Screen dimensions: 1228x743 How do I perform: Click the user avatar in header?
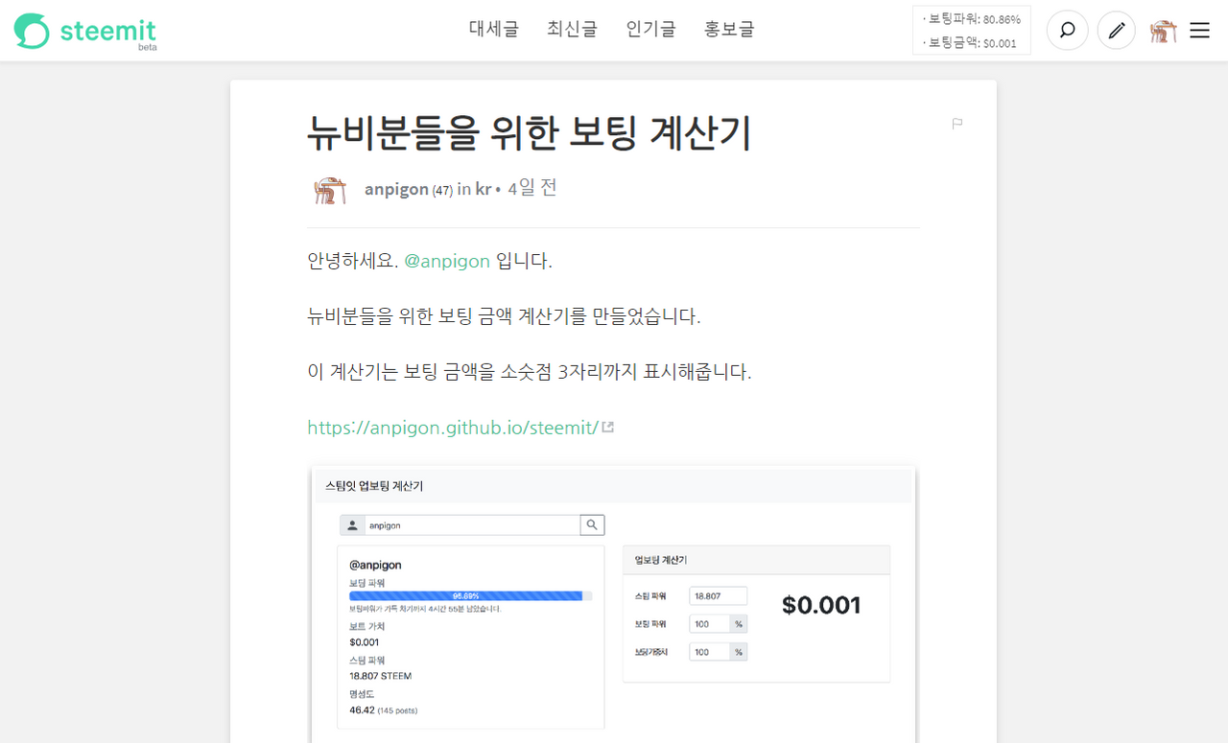(1164, 31)
